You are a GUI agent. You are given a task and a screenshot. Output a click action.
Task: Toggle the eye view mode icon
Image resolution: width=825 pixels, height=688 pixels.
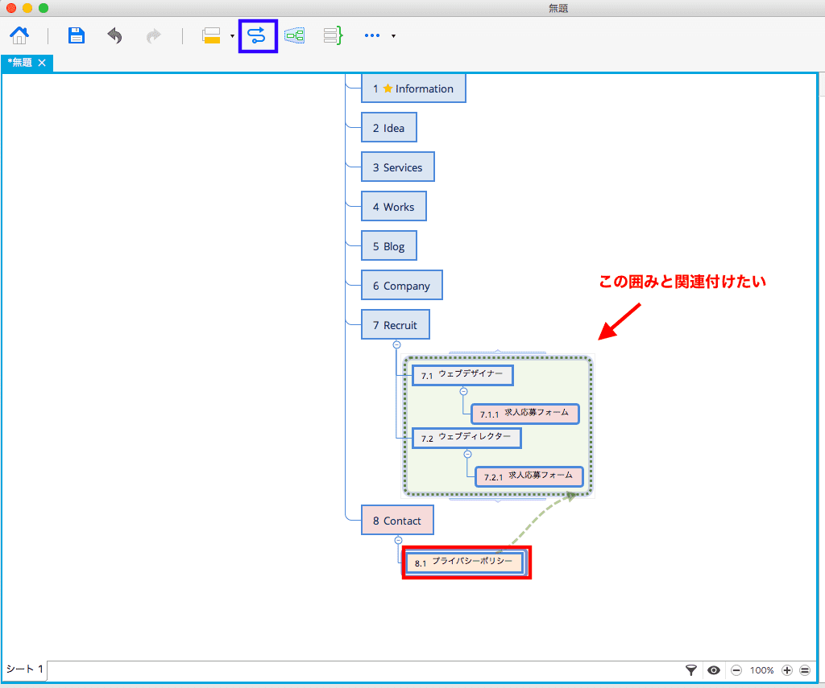714,670
